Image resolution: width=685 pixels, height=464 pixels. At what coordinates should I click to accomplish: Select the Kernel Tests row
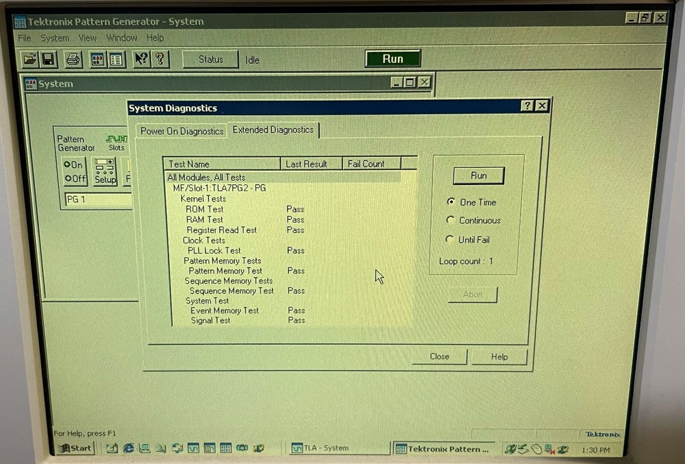tap(203, 198)
